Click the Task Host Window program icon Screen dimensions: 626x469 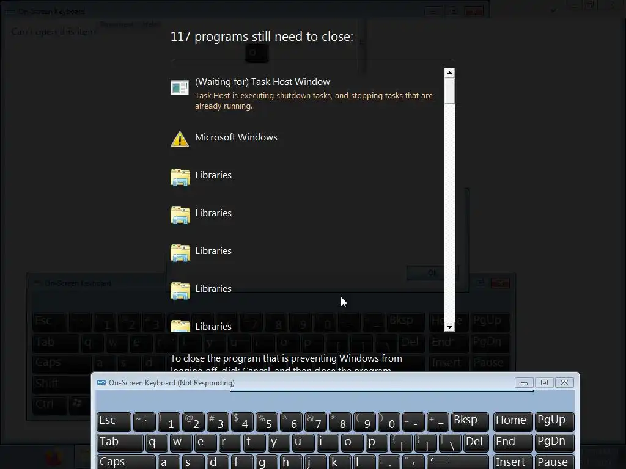coord(180,87)
